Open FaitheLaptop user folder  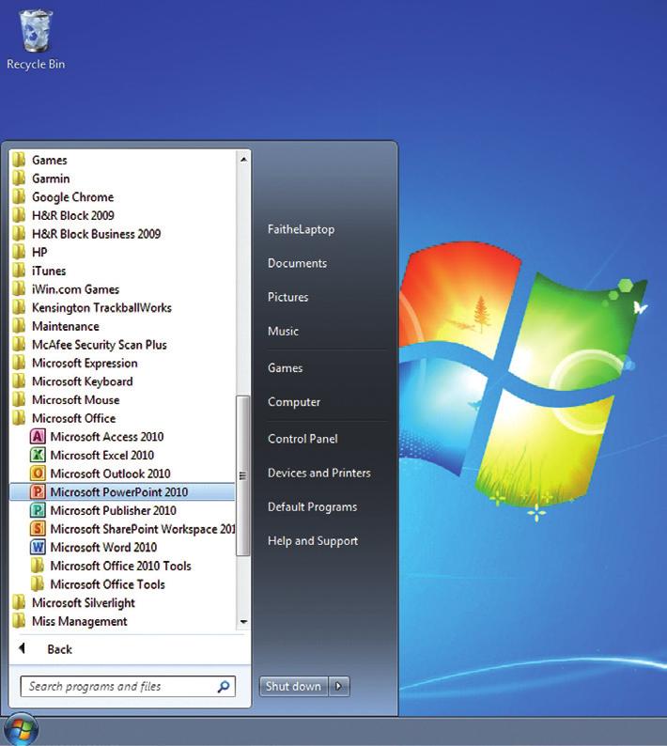tap(301, 229)
